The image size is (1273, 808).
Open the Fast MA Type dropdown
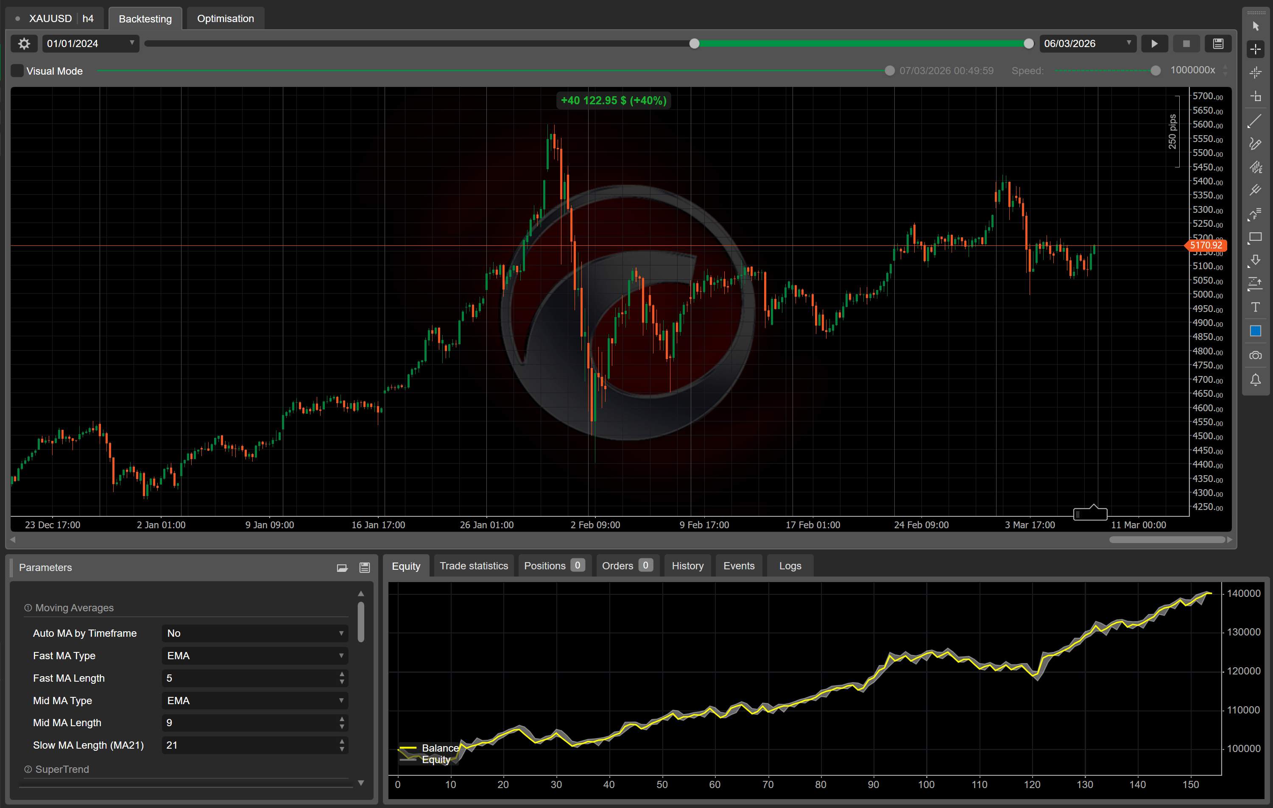click(x=254, y=656)
